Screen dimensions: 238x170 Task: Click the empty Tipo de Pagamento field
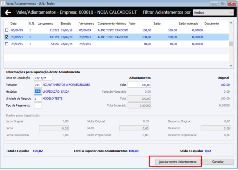[38, 105]
